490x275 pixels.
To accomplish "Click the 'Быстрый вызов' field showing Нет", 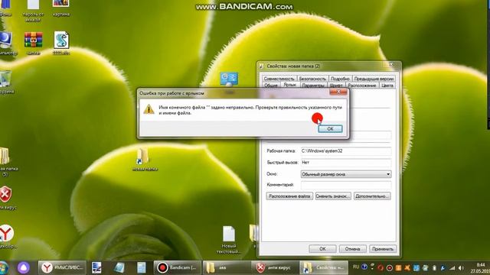I will coord(346,163).
